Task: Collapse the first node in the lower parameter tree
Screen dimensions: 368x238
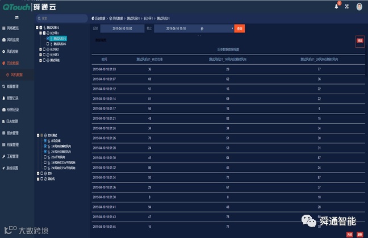Action: pyautogui.click(x=38, y=135)
